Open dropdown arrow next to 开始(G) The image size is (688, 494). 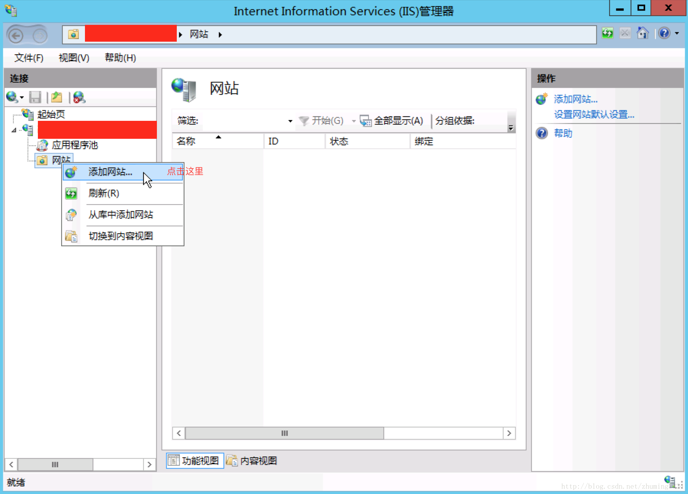point(354,121)
